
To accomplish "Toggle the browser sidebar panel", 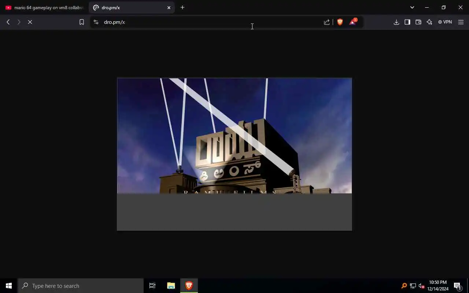I will tap(407, 22).
